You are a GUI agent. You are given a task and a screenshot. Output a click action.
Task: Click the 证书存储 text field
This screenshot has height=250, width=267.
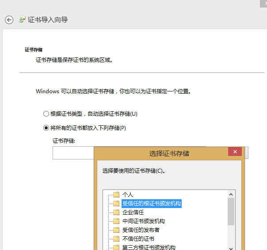tap(73, 153)
